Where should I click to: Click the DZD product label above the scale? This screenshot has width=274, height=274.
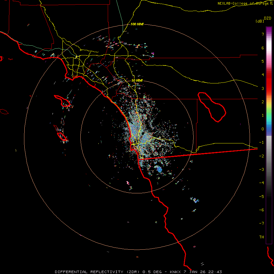268,18
